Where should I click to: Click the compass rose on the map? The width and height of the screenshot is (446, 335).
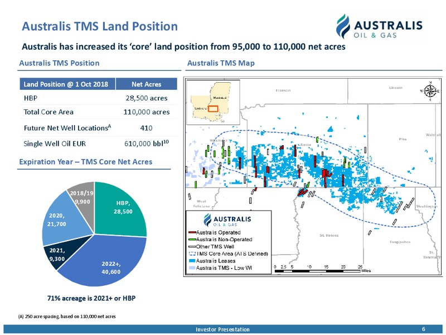tap(430, 91)
